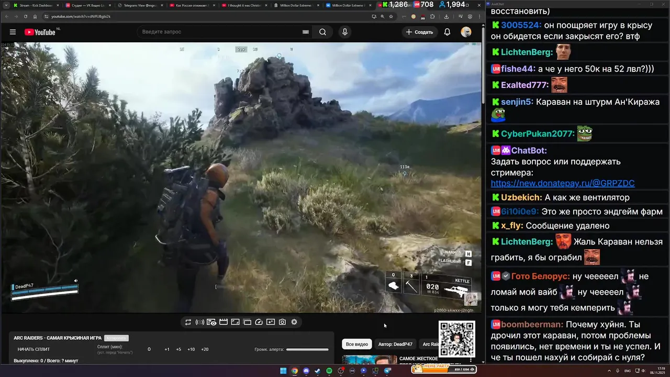Screen dimensions: 670x377
Task: Go to the YouTube home logo
Action: click(x=40, y=32)
